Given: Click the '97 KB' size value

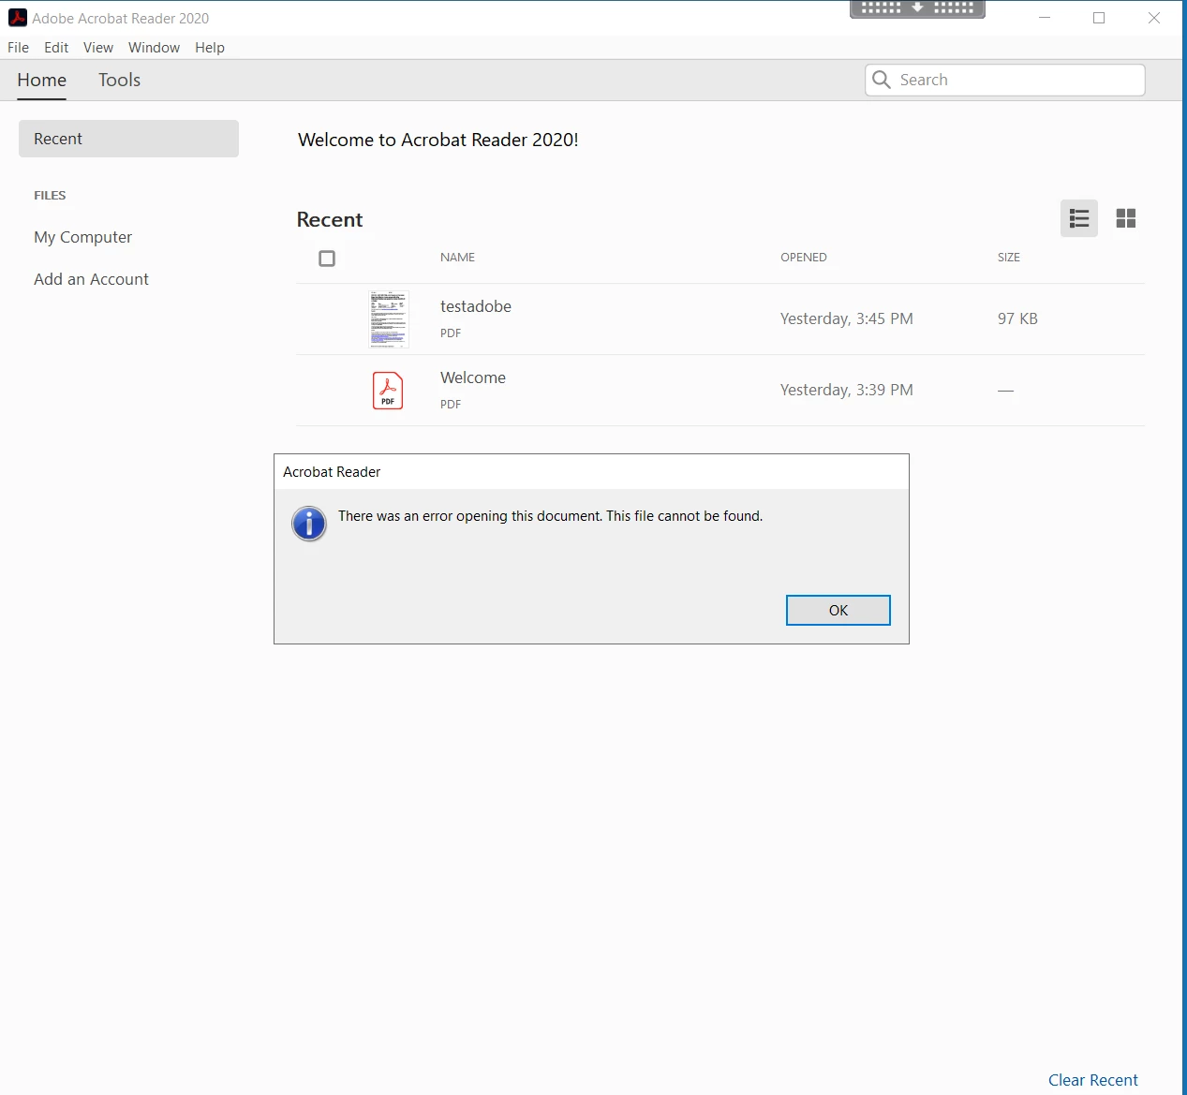Looking at the screenshot, I should pyautogui.click(x=1017, y=318).
